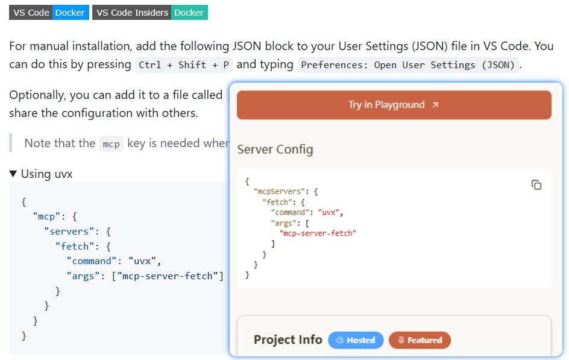Open the VS Code Docker install badge
Viewport: 569px width, 360px height.
49,12
